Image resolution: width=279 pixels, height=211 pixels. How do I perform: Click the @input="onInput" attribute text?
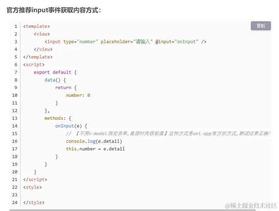pos(177,42)
